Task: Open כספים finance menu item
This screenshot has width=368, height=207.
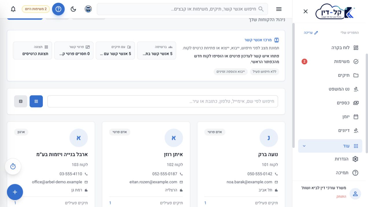Action: 330,103
